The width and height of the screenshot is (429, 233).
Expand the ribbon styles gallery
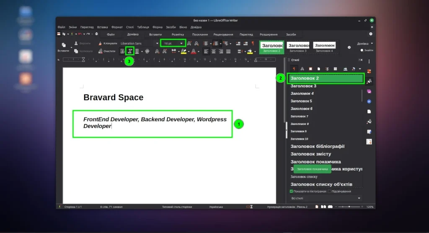pos(349,47)
